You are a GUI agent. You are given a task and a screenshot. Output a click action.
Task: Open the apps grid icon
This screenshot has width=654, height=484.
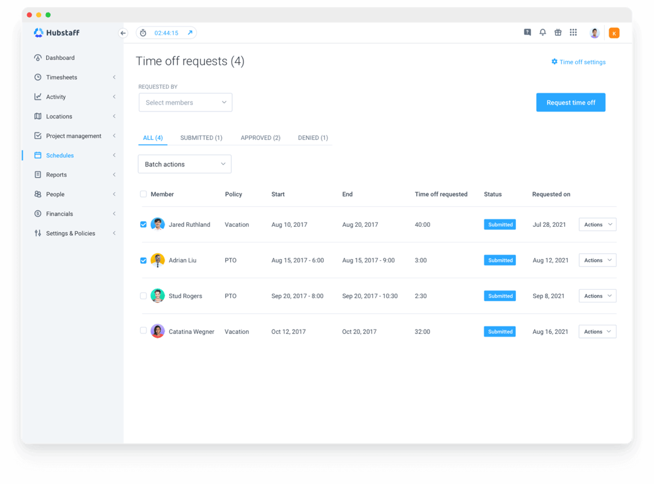(573, 32)
